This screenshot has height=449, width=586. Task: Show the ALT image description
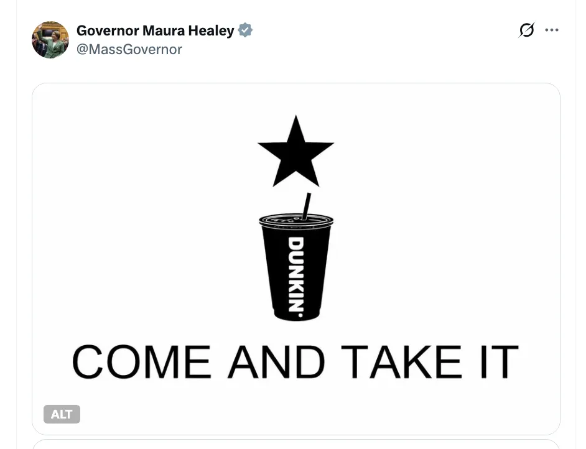62,414
